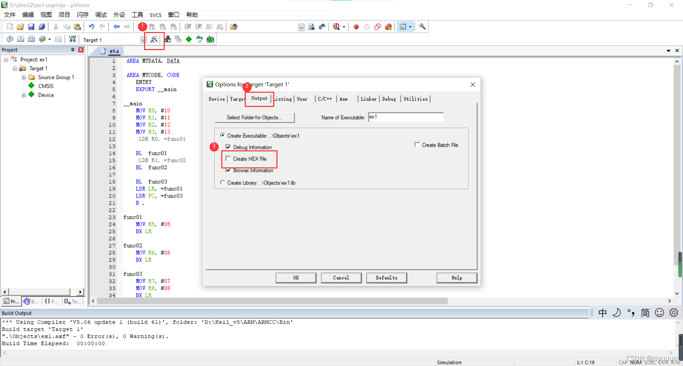The height and width of the screenshot is (366, 683).
Task: Click the Select Software Packs icon
Action: [x=200, y=39]
